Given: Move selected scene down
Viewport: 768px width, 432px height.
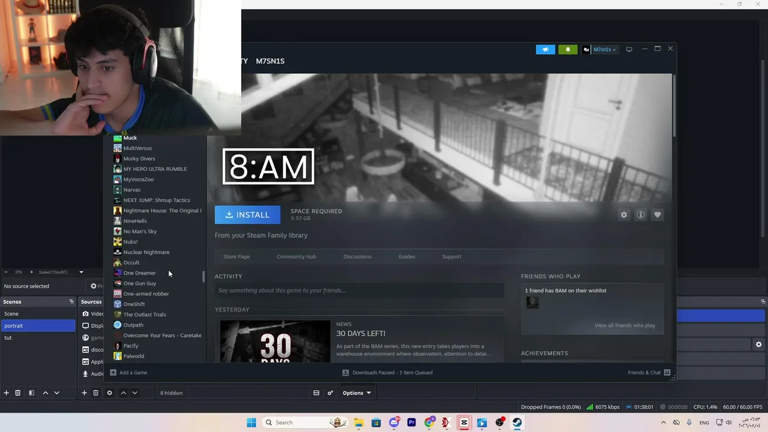Looking at the screenshot, I should 56,393.
